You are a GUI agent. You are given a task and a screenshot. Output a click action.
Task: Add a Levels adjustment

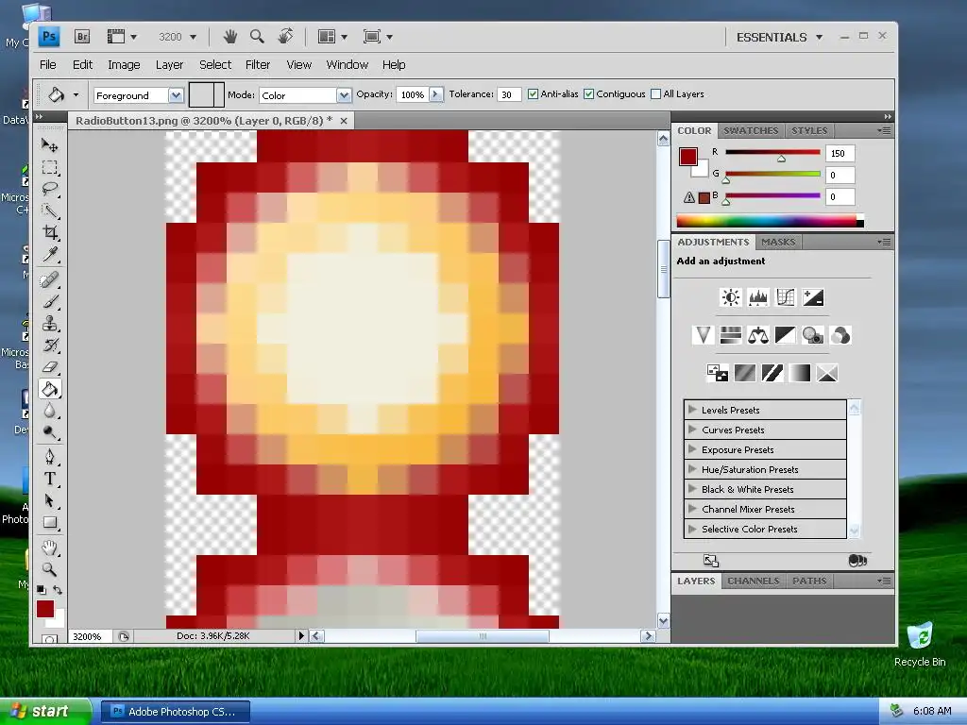758,297
